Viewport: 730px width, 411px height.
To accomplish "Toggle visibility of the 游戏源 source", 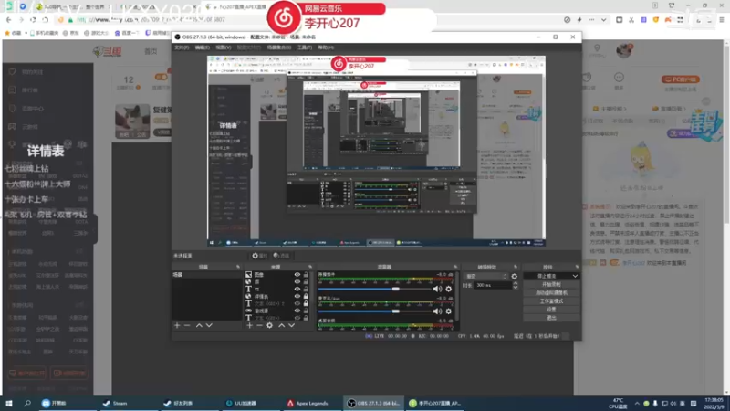I will tap(297, 311).
